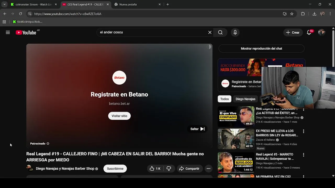Click the magnifier search button

(220, 32)
